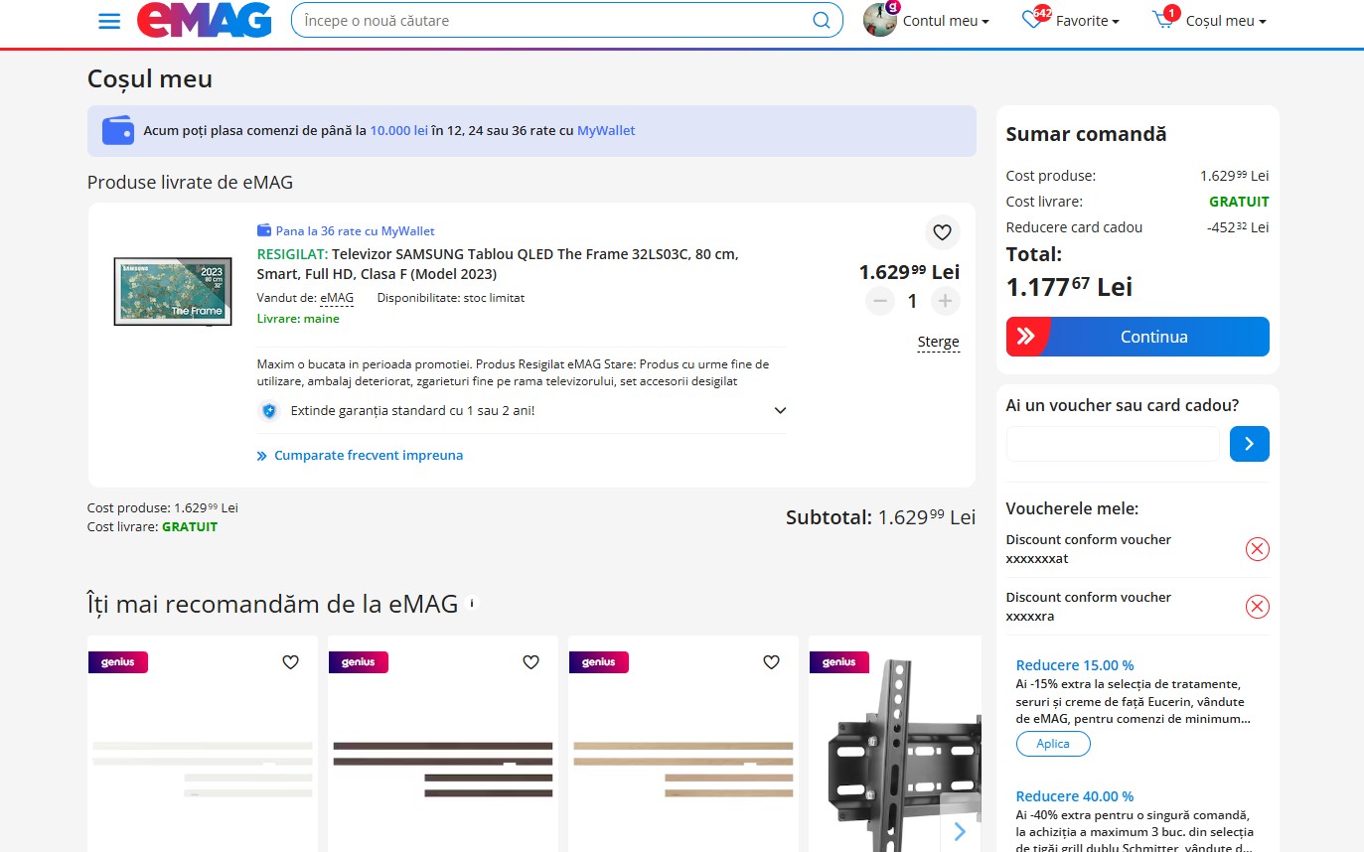The height and width of the screenshot is (852, 1364).
Task: Decrease the TV quantity with the minus button
Action: 879,301
